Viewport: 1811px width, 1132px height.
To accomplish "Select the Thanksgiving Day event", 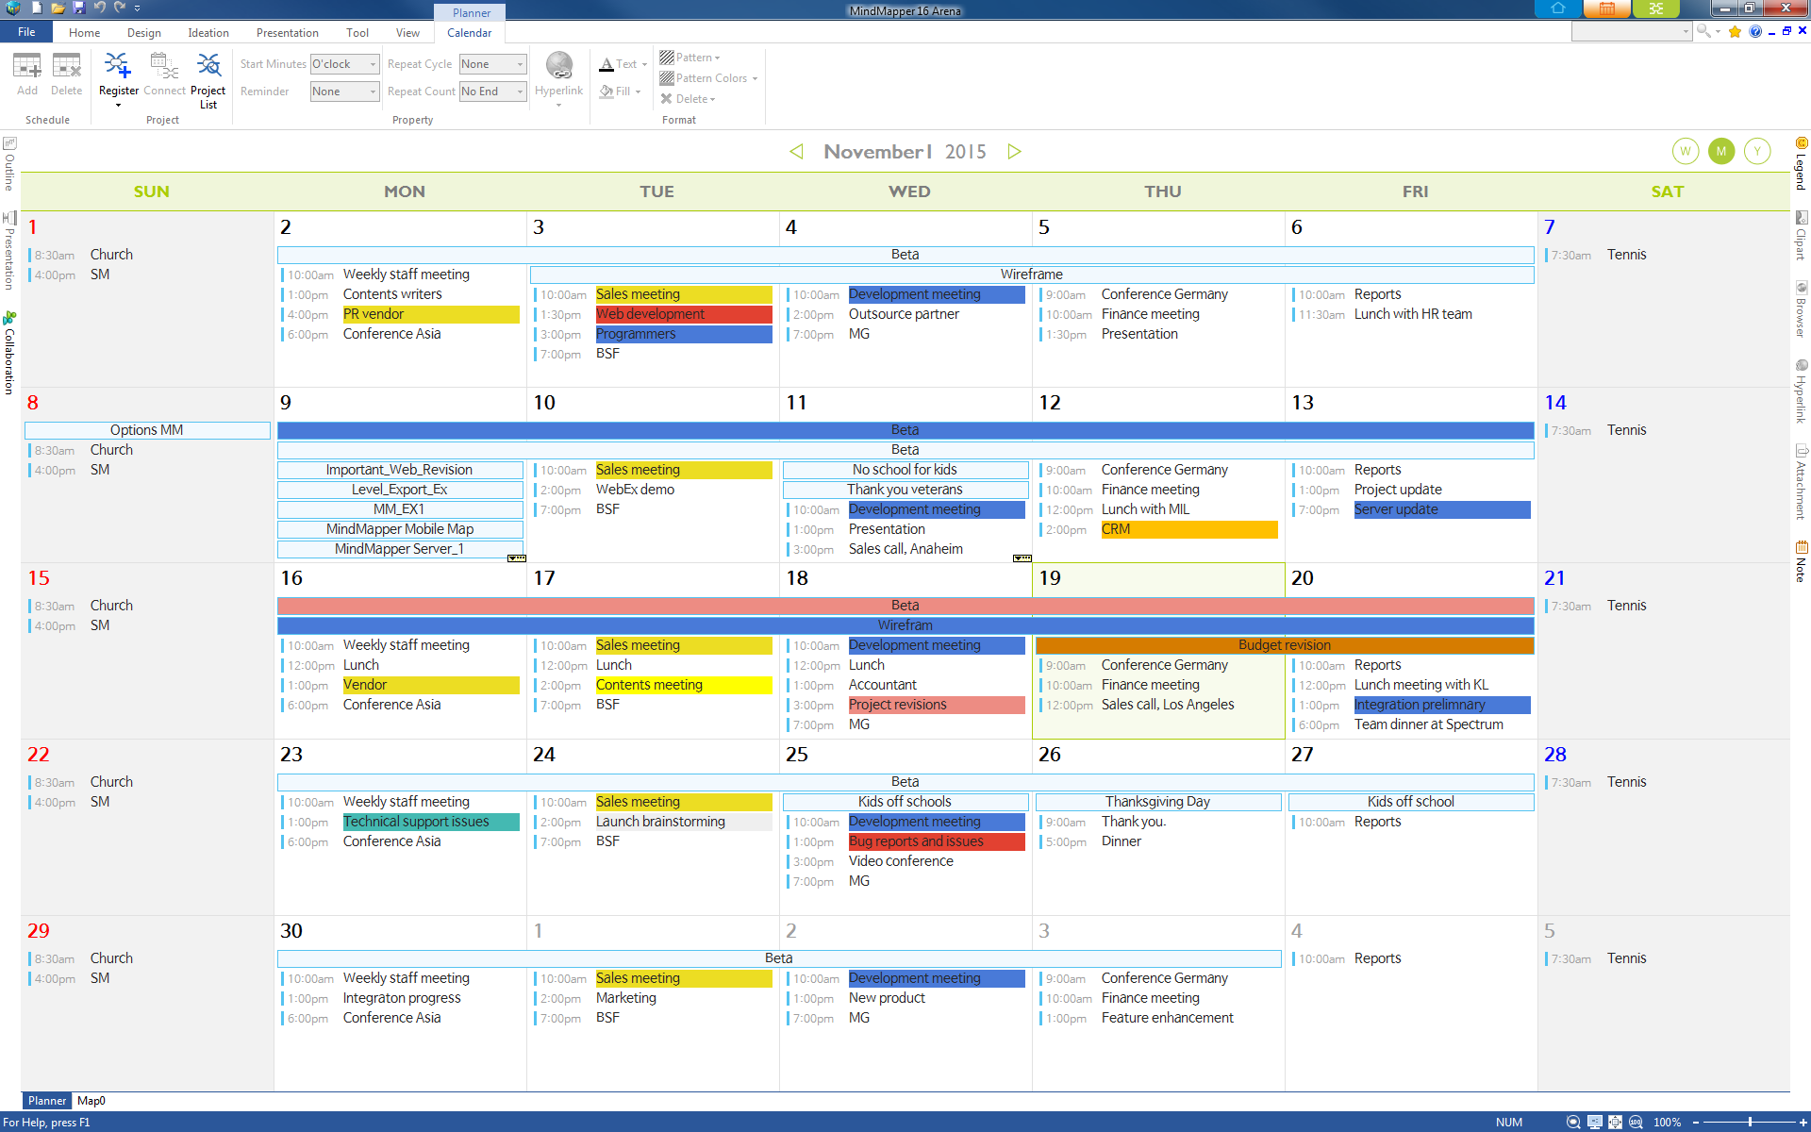I will tap(1157, 802).
